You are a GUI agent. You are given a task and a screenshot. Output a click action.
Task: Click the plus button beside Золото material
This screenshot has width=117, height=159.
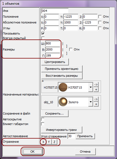coord(96,104)
